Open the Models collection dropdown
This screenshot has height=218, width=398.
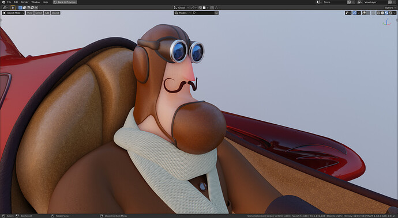point(183,13)
